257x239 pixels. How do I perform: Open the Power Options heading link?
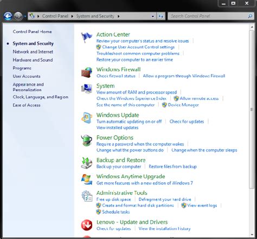tap(115, 137)
